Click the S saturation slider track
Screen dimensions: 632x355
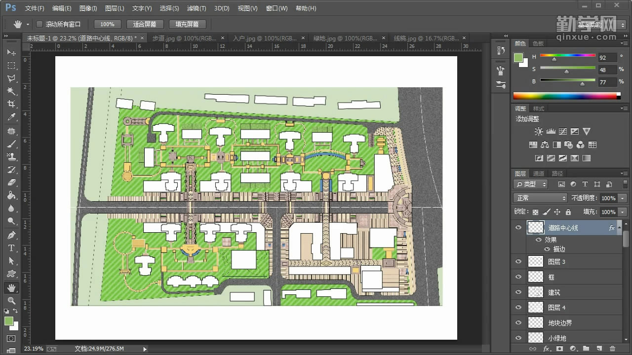[568, 68]
